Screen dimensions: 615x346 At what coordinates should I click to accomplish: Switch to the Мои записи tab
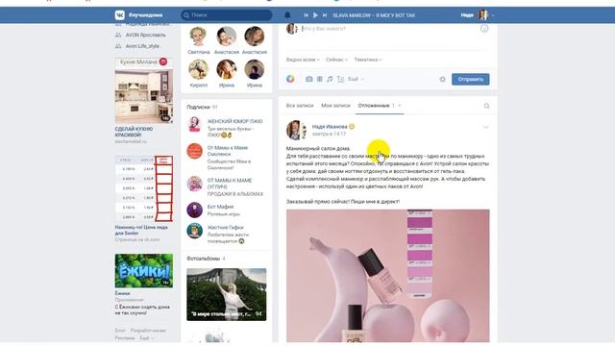(x=335, y=106)
